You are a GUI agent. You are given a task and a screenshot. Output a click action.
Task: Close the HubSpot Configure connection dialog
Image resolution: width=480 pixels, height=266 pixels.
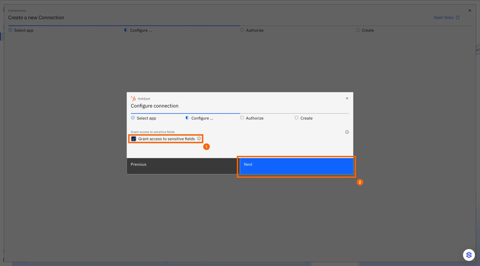click(x=347, y=98)
